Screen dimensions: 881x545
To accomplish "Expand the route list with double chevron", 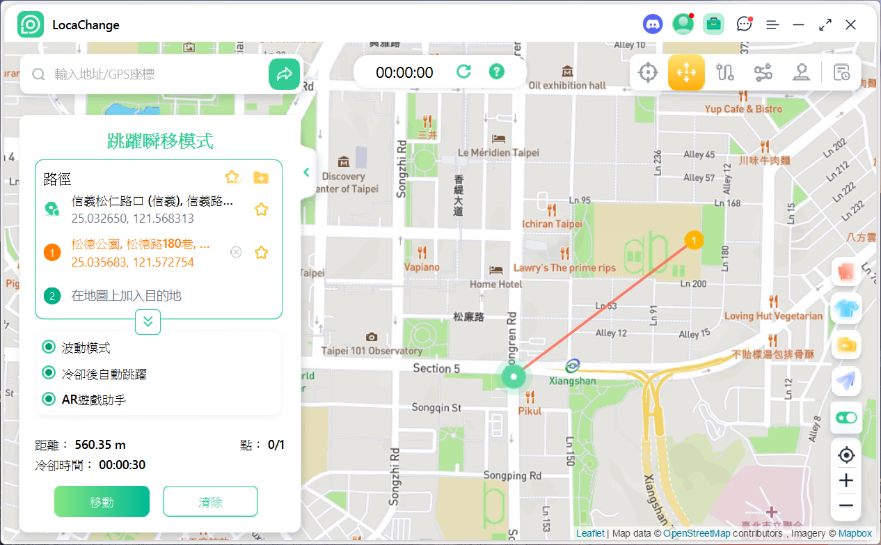I will coord(148,322).
